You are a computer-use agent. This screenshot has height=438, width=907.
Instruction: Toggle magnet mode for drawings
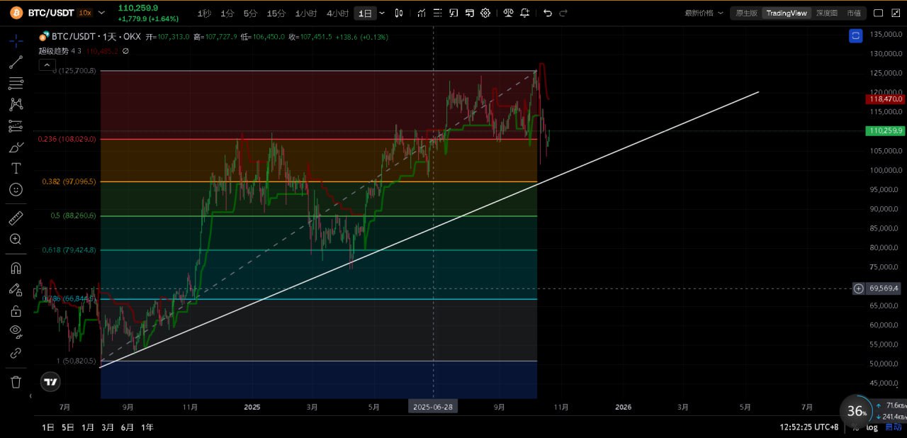tap(16, 268)
